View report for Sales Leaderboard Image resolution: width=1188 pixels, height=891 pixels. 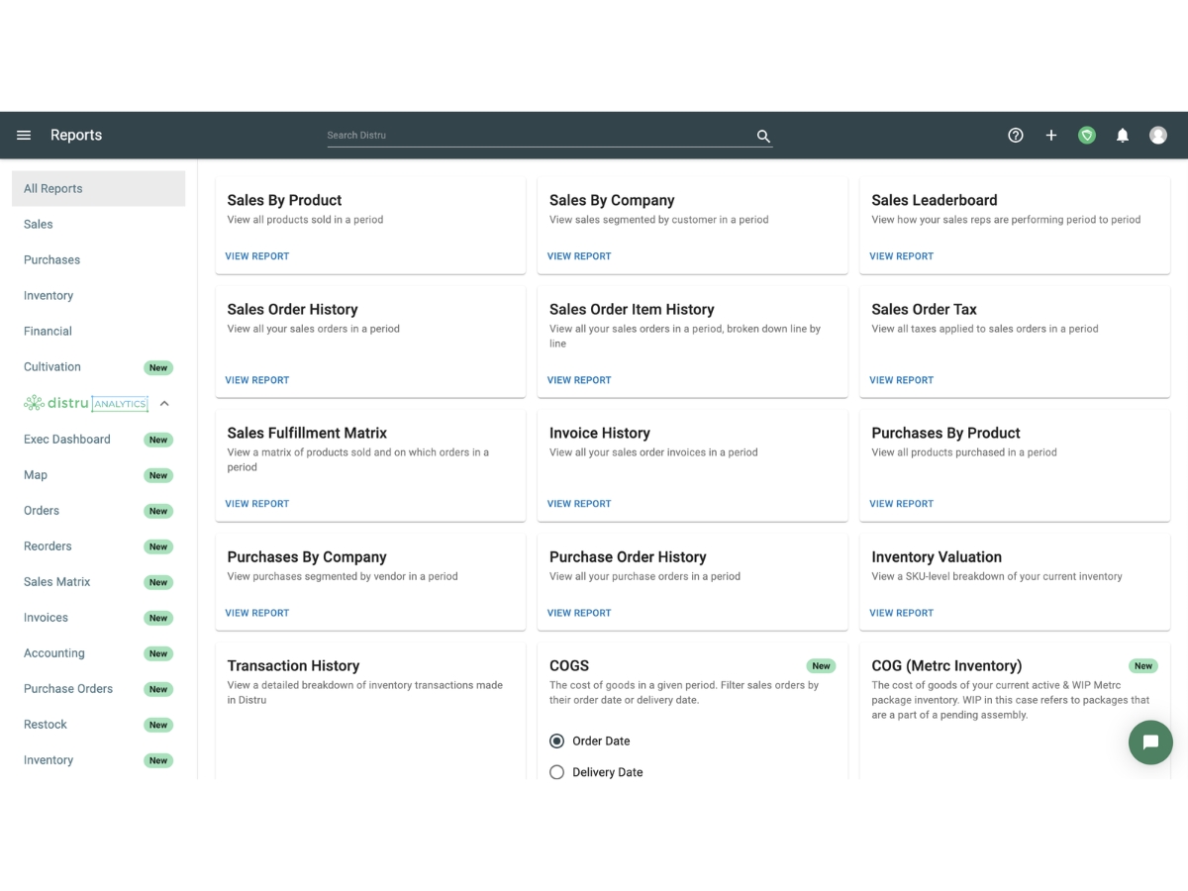(901, 256)
